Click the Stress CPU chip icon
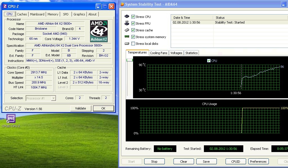The image size is (288, 168). (127, 17)
